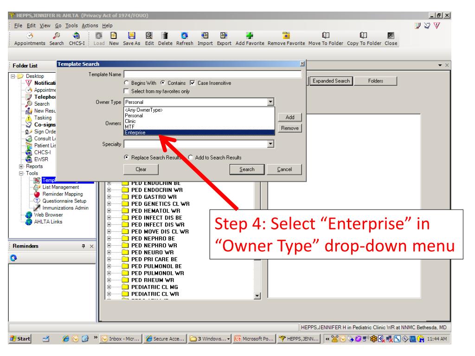Choose MTF in Owner Type list
Screen dimensions: 475x356
(199, 127)
